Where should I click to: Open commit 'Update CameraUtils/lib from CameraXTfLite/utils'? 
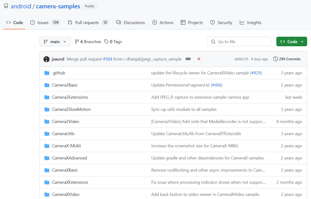pyautogui.click(x=196, y=134)
